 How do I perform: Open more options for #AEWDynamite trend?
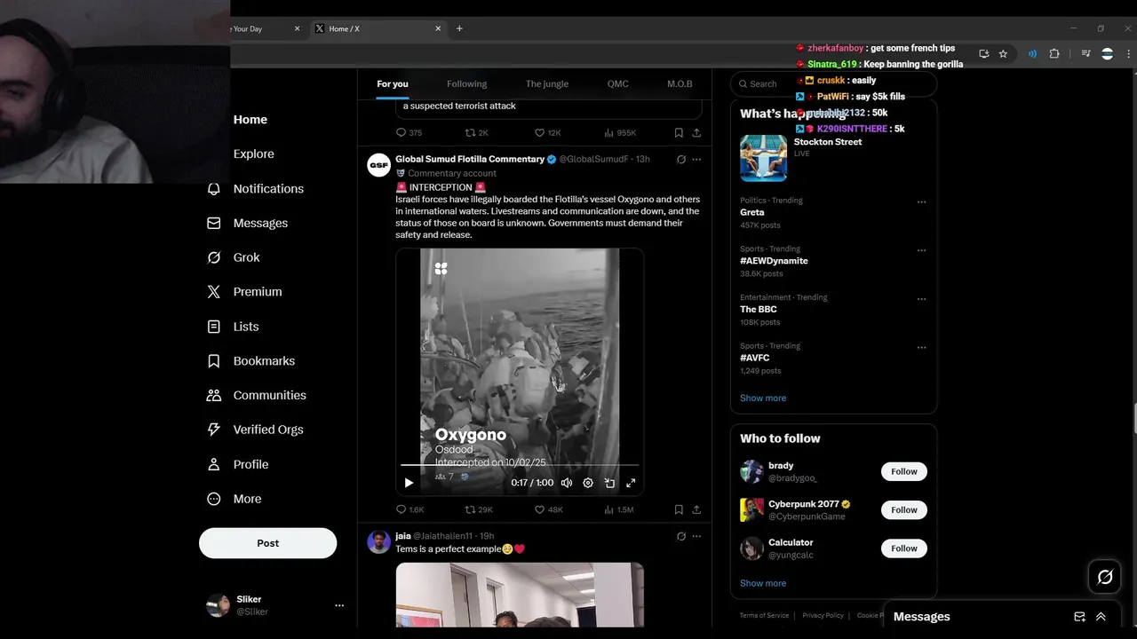[921, 250]
